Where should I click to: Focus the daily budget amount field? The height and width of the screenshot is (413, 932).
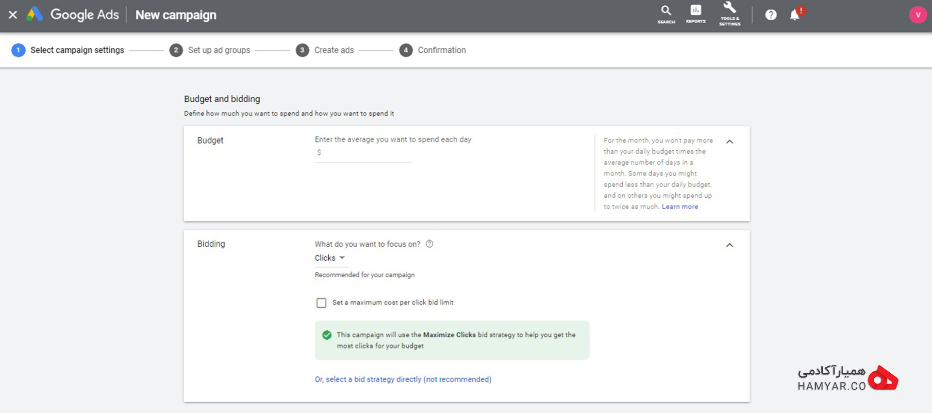pos(363,153)
